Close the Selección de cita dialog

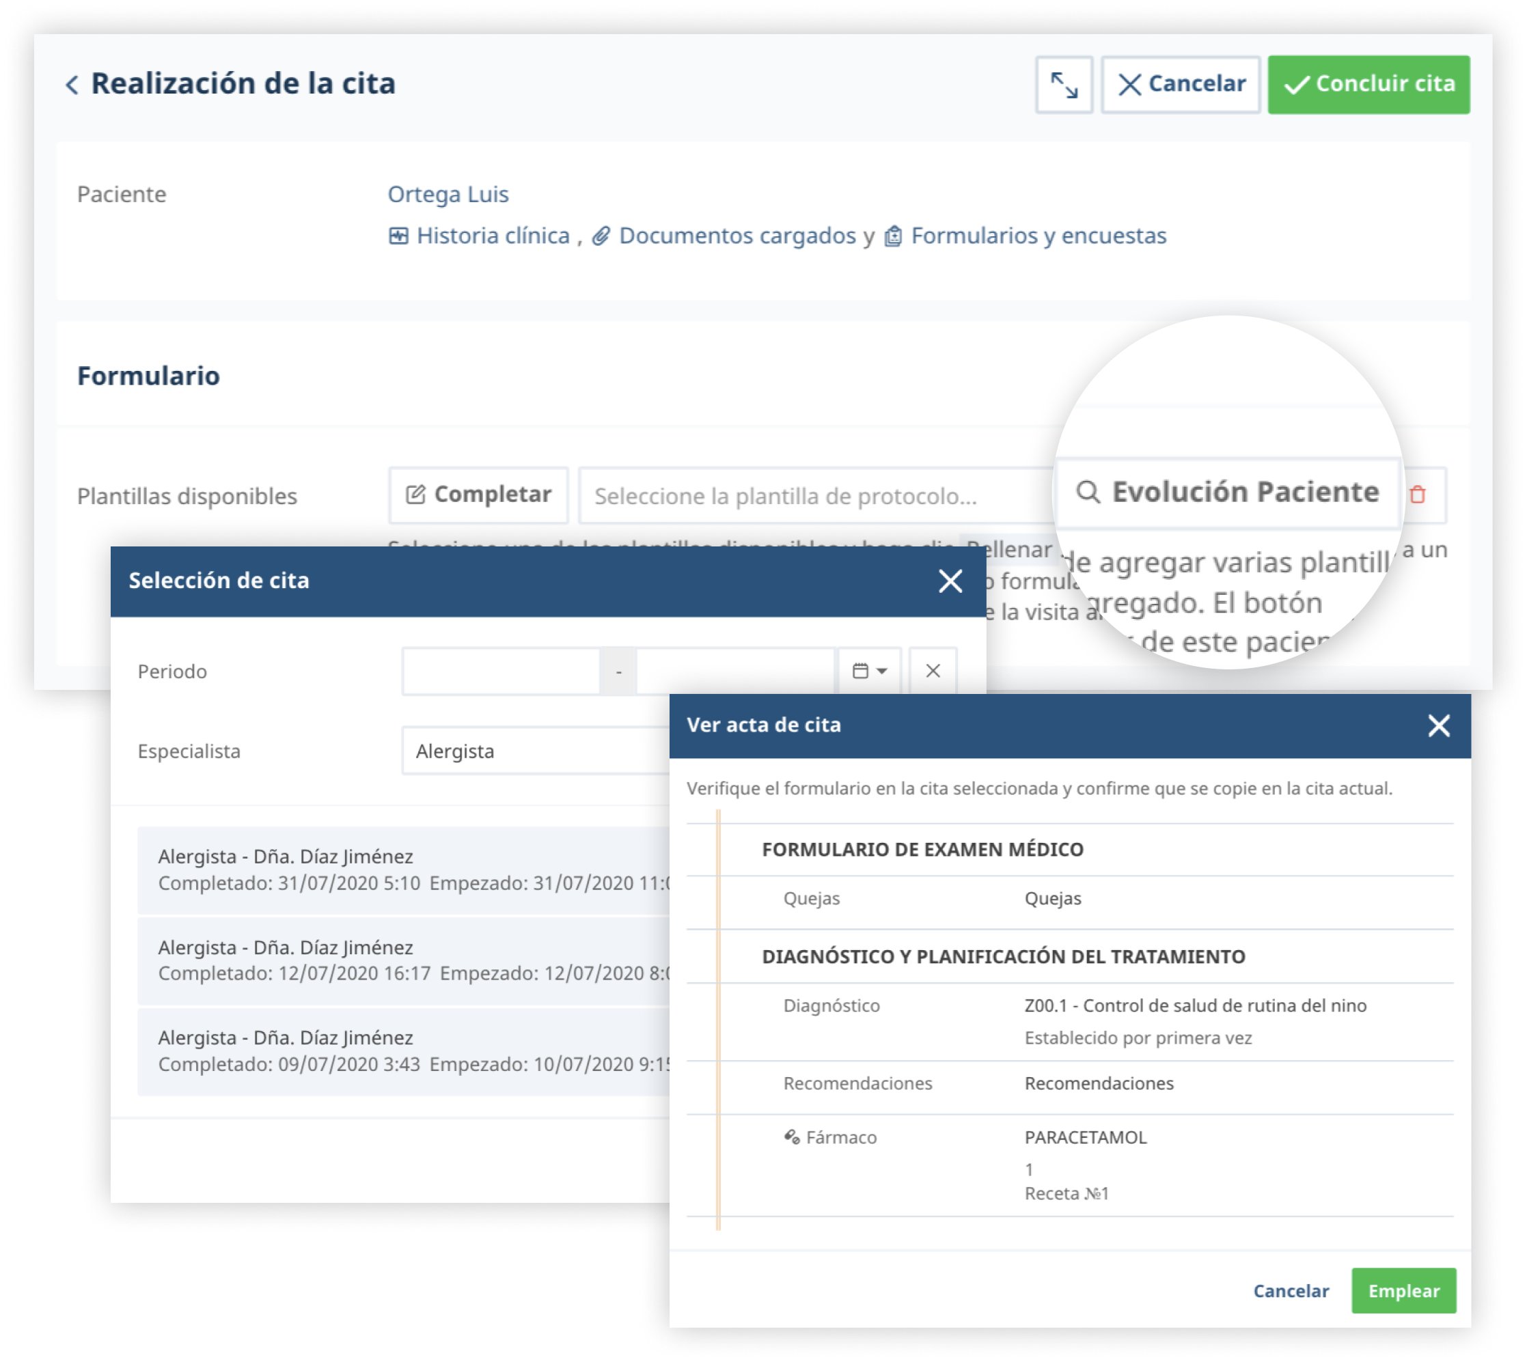(950, 581)
